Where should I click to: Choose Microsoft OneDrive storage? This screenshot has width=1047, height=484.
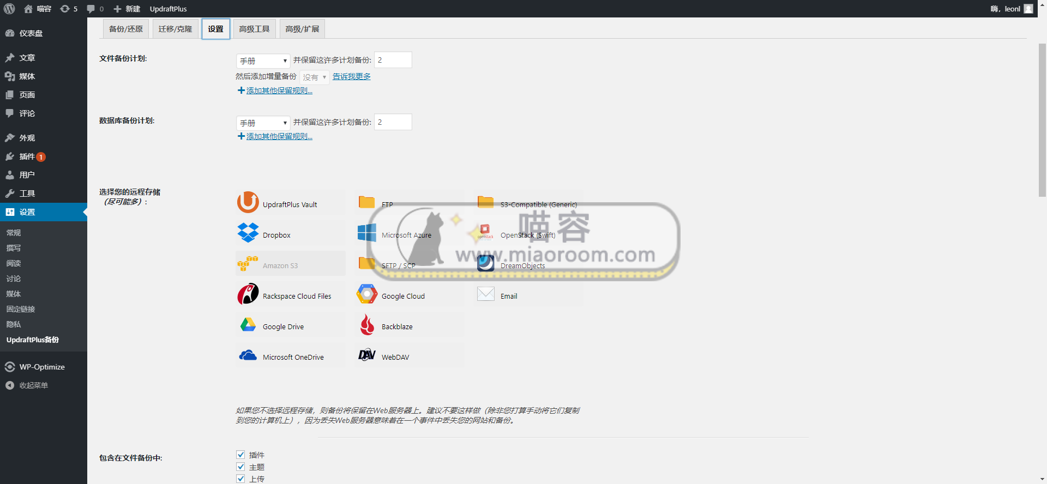(x=291, y=355)
